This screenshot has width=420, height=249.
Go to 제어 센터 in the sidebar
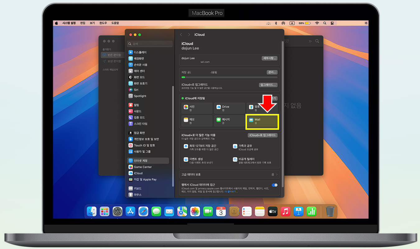click(137, 71)
